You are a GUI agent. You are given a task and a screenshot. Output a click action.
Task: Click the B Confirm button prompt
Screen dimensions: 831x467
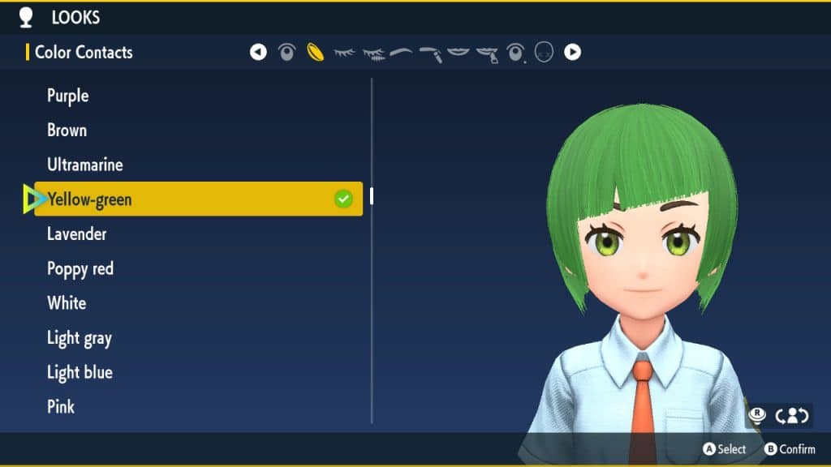click(x=790, y=449)
